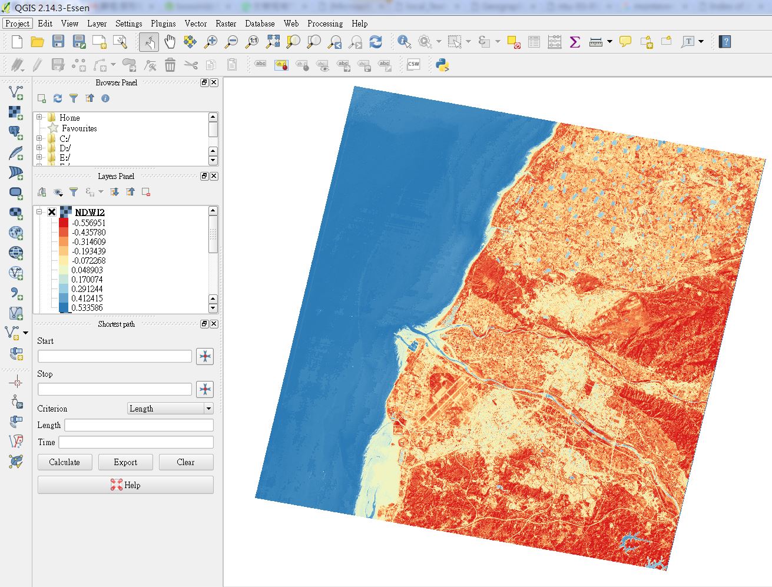
Task: Click the Add Vector Layer icon in sidebar
Action: 15,92
